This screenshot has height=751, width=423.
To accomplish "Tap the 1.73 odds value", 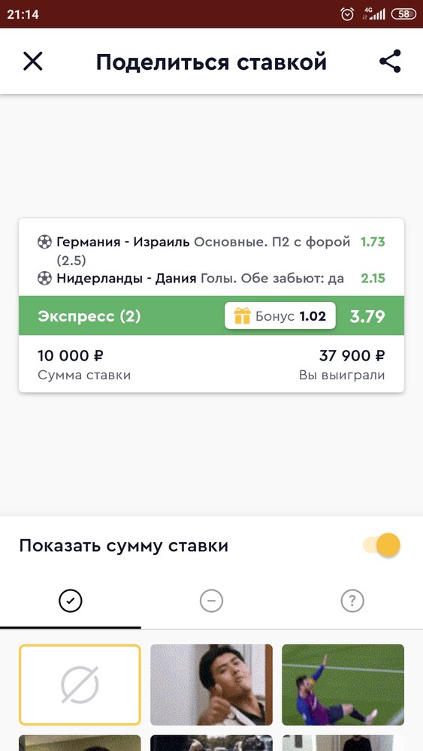I will (x=373, y=242).
